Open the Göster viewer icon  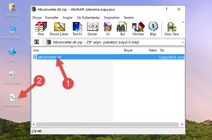(92, 29)
